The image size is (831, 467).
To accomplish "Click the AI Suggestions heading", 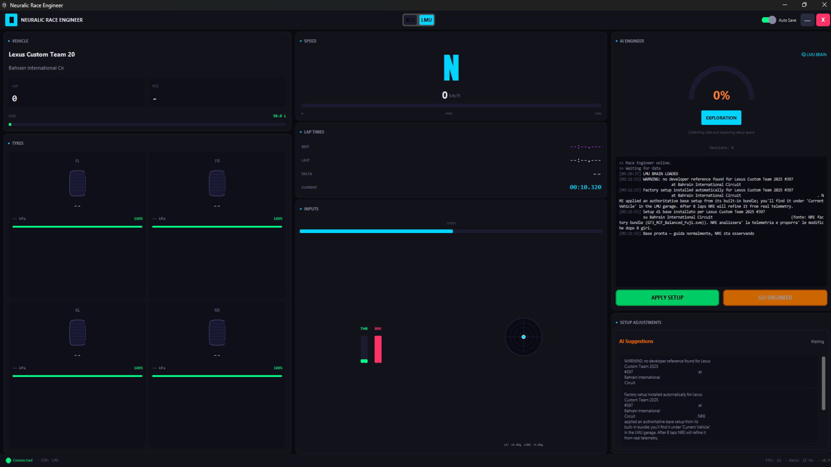I will [x=636, y=341].
